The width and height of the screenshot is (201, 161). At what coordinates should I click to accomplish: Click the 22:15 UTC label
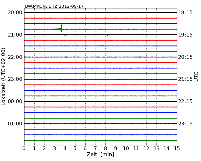185,102
